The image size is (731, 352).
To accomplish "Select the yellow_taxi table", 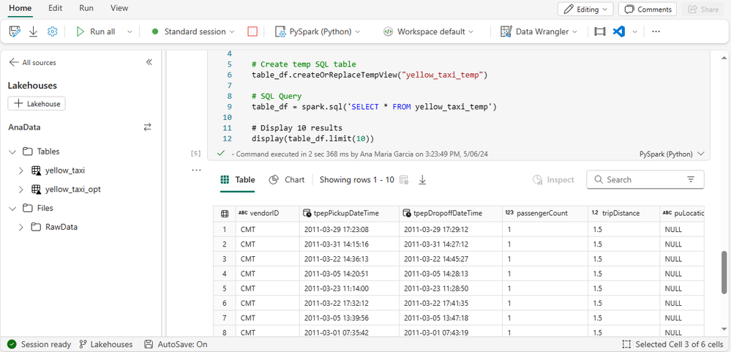I will tap(65, 171).
